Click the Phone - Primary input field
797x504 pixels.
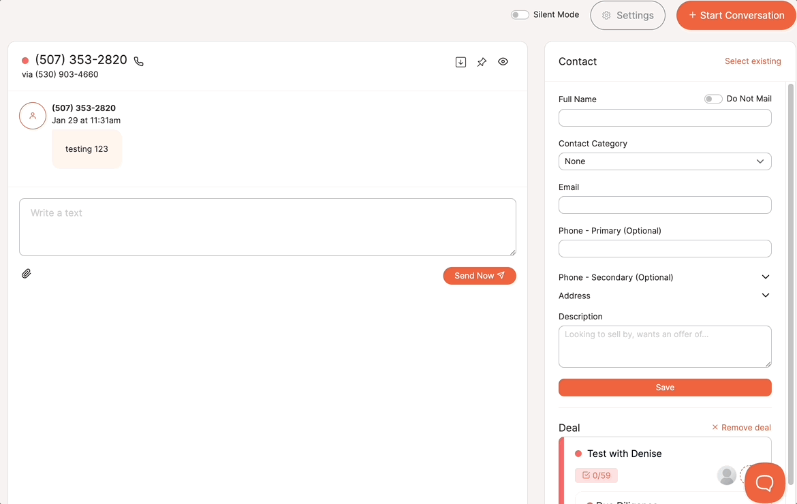click(665, 249)
